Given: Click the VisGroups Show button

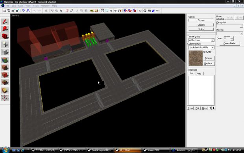Looking at the screenshot, I should (x=190, y=108).
